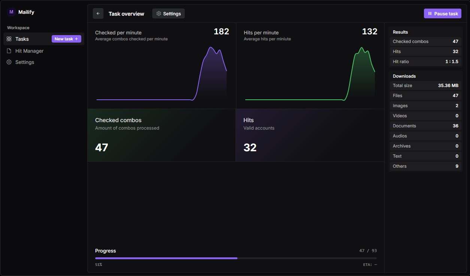Viewport: 470px width, 276px height.
Task: Click the Total size entry under Downloads
Action: point(425,86)
